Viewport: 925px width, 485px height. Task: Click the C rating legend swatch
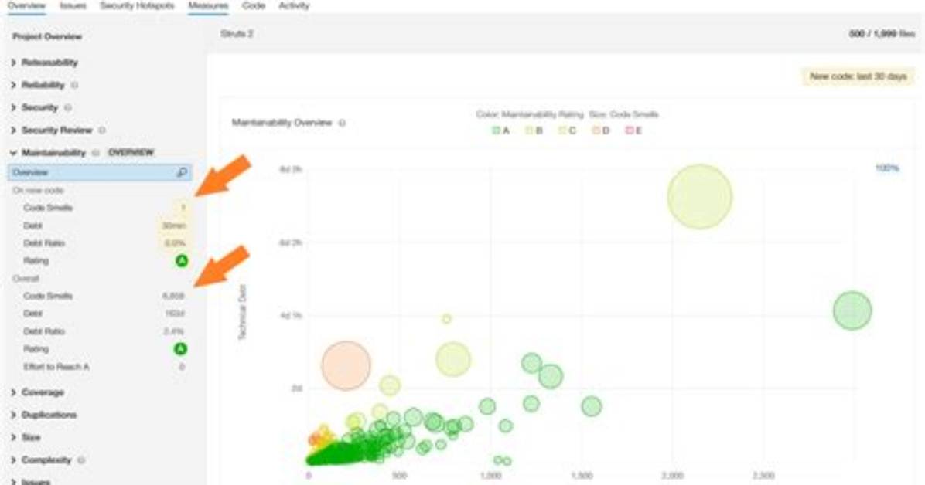pyautogui.click(x=562, y=131)
